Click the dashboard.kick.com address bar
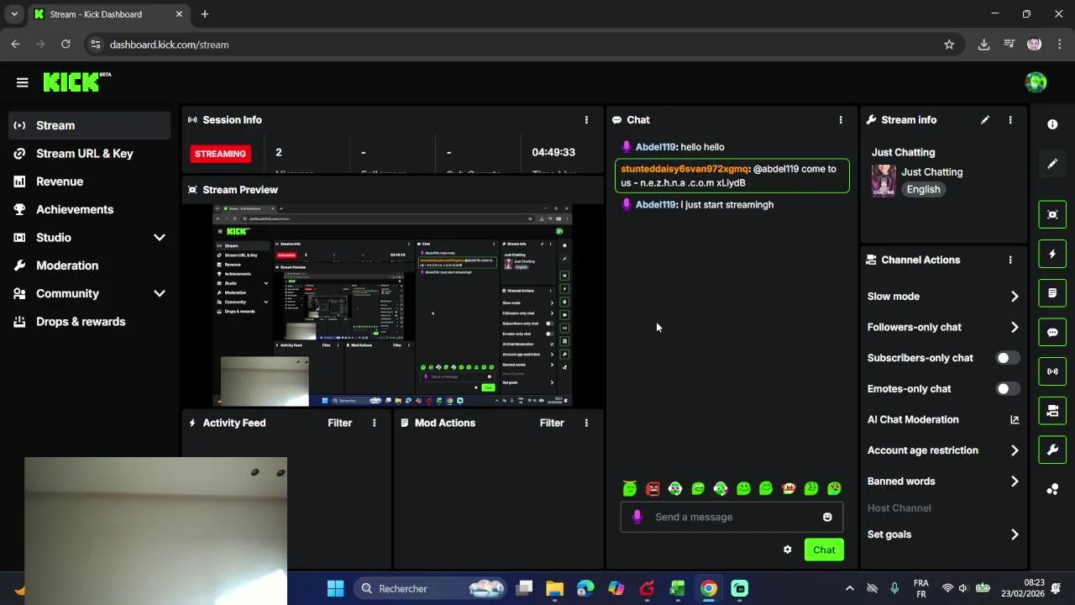 521,45
